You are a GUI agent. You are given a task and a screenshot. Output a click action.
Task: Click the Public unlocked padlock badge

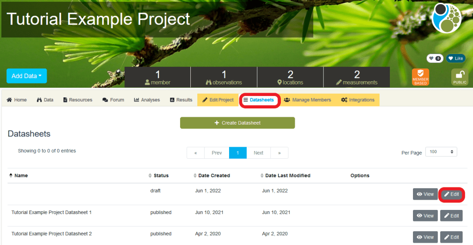click(x=460, y=77)
